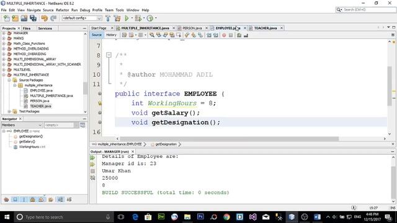Switch to TEACHER.java tab
Image resolution: width=397 pixels, height=223 pixels.
(x=265, y=28)
